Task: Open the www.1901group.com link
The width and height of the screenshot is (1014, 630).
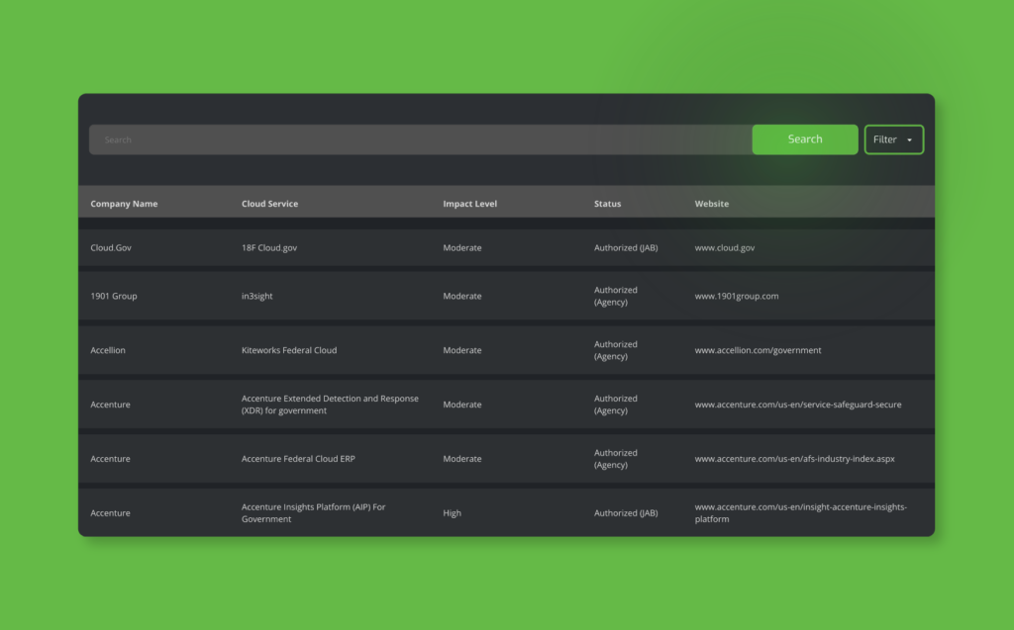Action: click(737, 296)
